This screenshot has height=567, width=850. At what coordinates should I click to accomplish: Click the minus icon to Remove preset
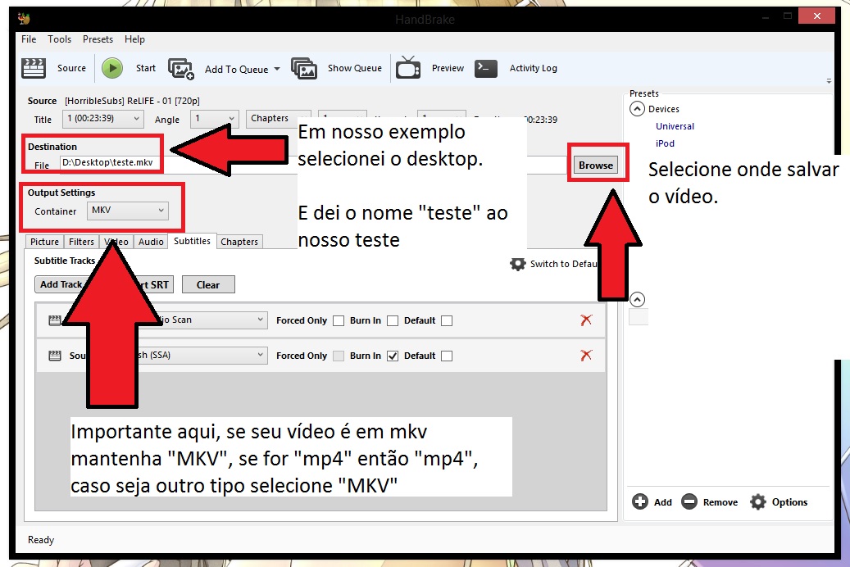[689, 501]
